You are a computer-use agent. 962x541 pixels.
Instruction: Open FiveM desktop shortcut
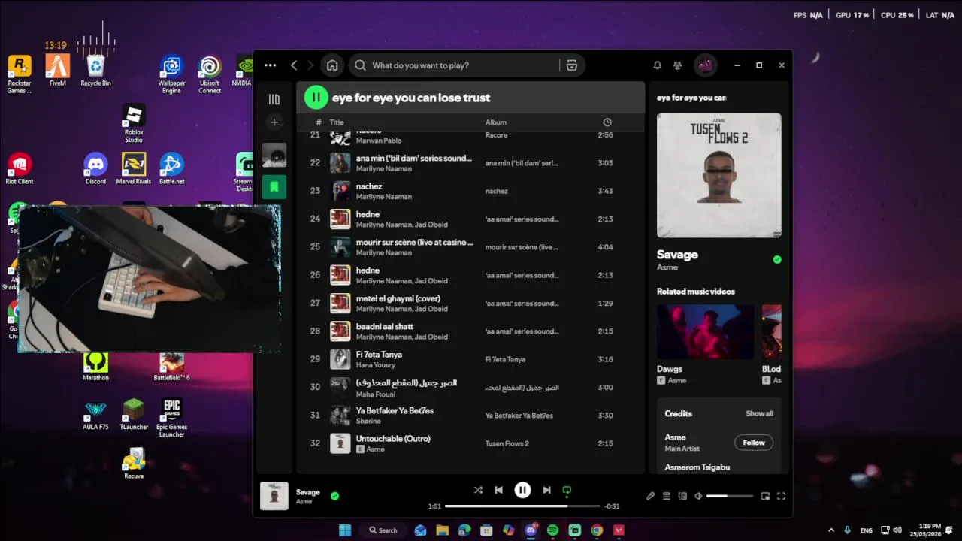58,71
